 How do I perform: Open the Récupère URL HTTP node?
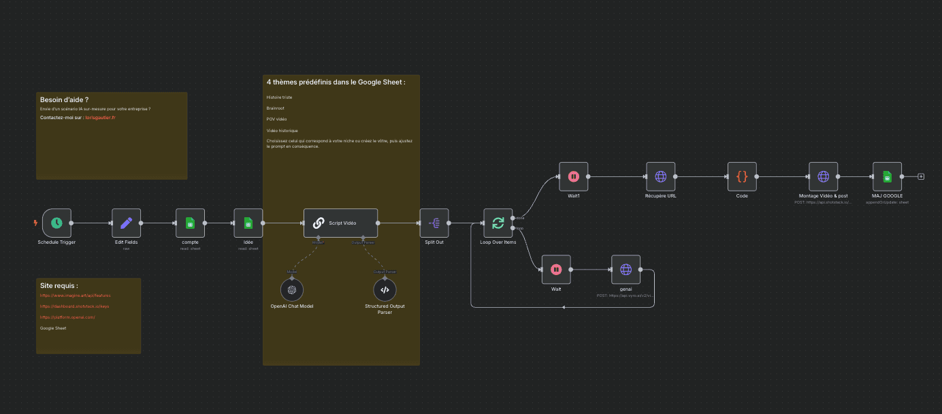pyautogui.click(x=660, y=176)
